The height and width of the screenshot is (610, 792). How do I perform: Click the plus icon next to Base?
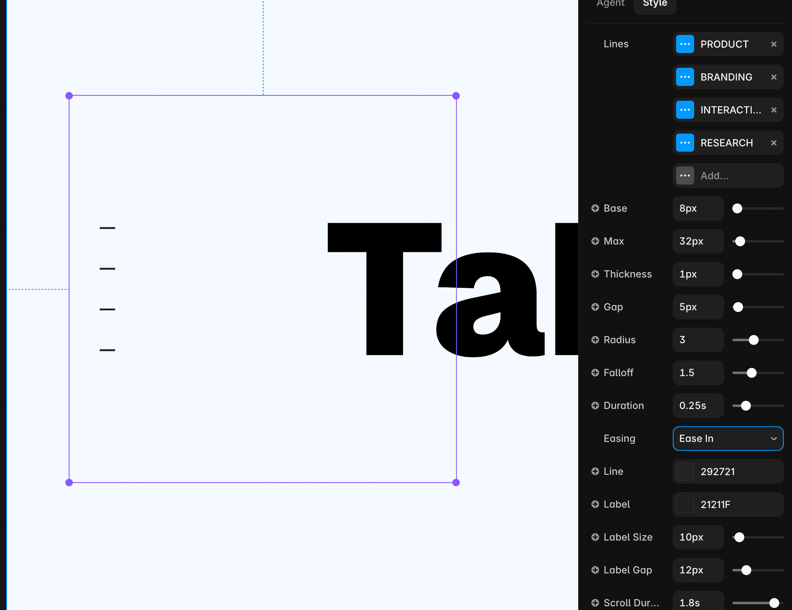[595, 208]
